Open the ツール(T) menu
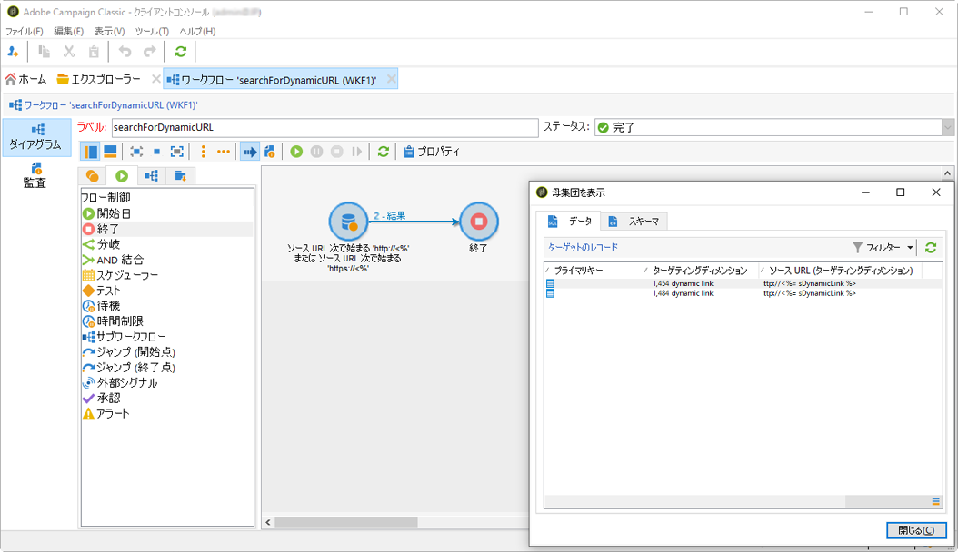Viewport: 958px width, 552px height. coord(152,31)
